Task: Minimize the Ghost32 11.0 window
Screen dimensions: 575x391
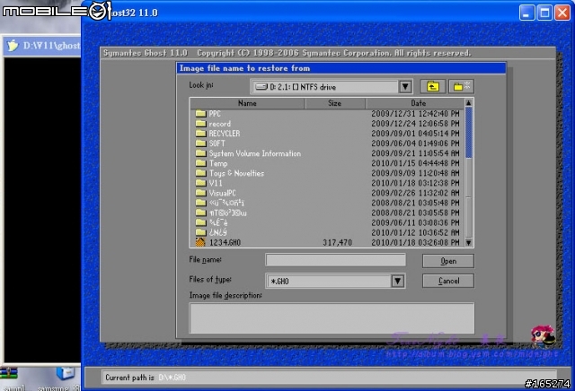Action: point(527,13)
